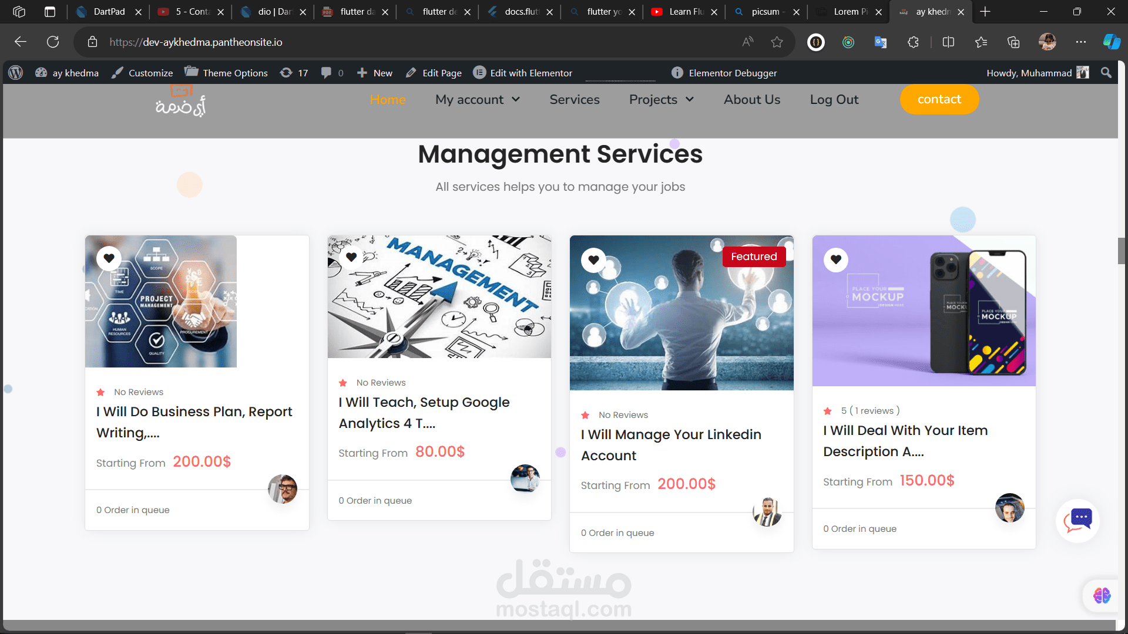The image size is (1128, 634).
Task: Click the page vertical scrollbar thumb
Action: 1122,251
